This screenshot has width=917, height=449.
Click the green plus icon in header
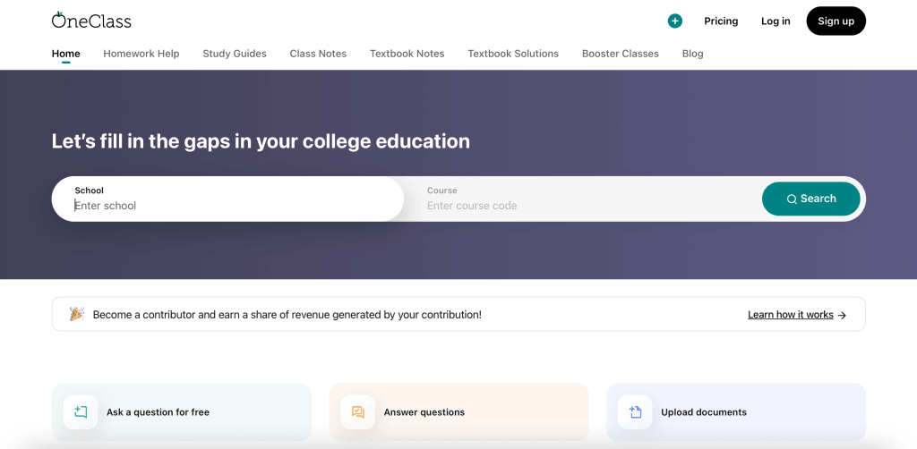click(675, 21)
